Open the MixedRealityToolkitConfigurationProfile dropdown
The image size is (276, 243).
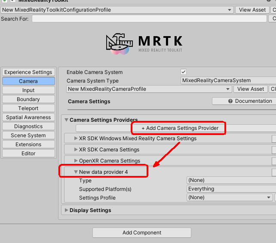117,10
